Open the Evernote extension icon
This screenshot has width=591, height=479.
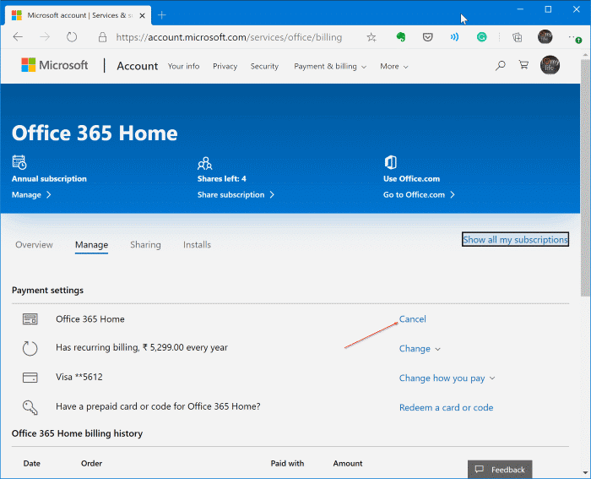pos(401,37)
